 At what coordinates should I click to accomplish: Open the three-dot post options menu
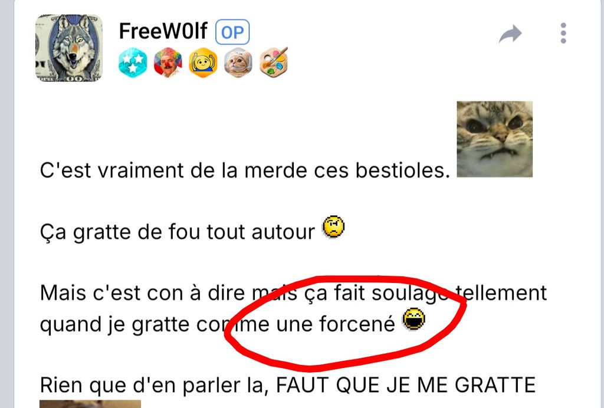(563, 33)
